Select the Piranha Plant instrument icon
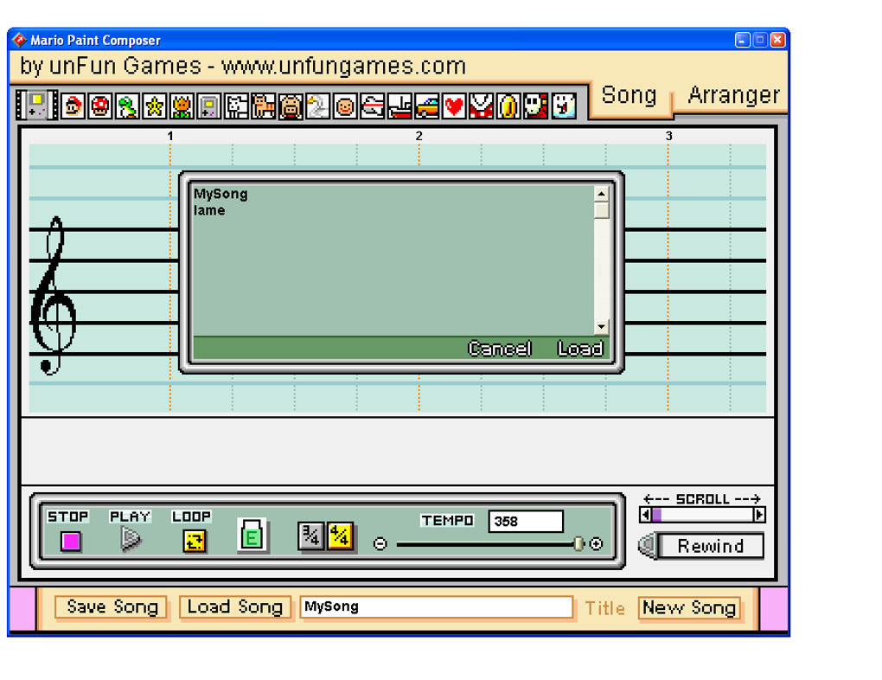Screen dimensions: 882x680 coord(481,106)
